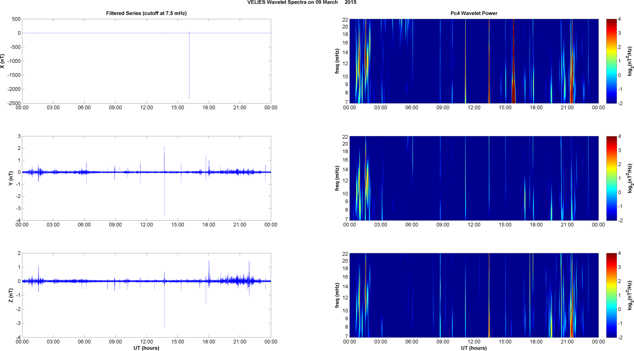
Task: Click the bottom-right wavelet colorbar
Action: coord(611,295)
